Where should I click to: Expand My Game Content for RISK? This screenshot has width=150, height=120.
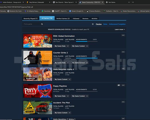coord(80,46)
